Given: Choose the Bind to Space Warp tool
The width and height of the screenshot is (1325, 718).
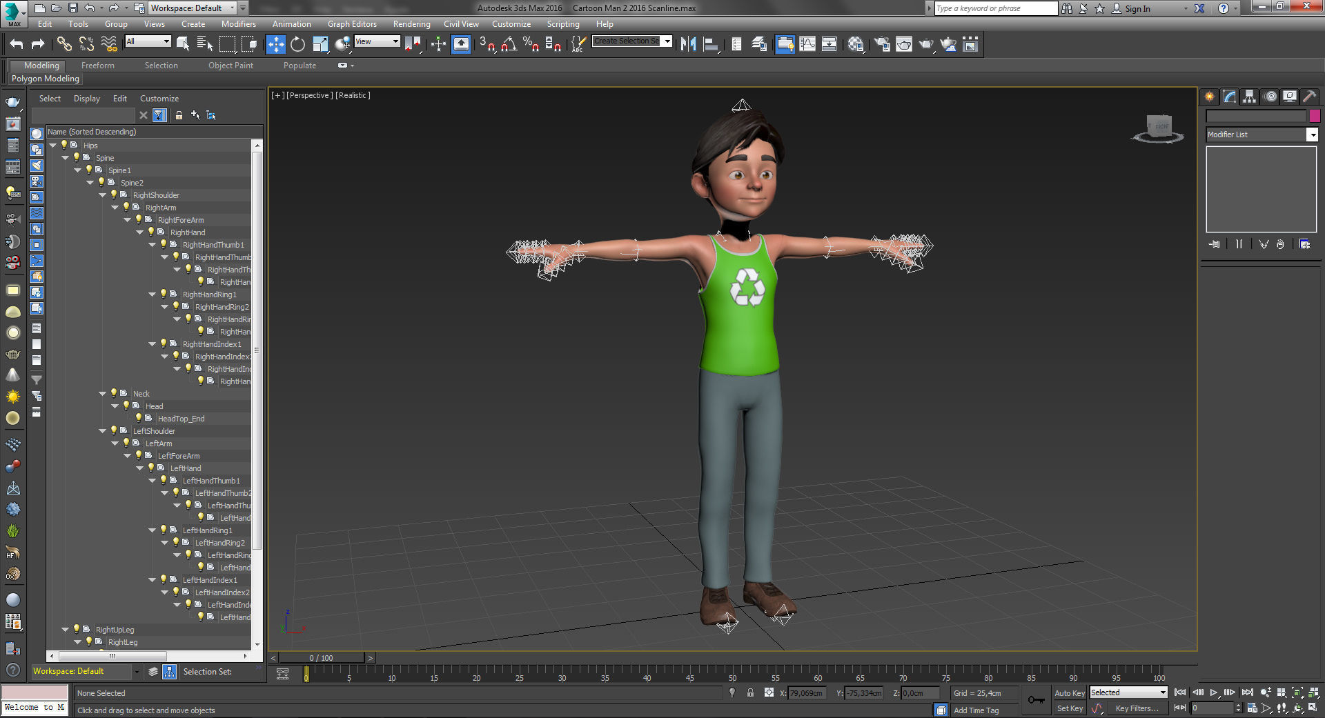Looking at the screenshot, I should pyautogui.click(x=109, y=44).
